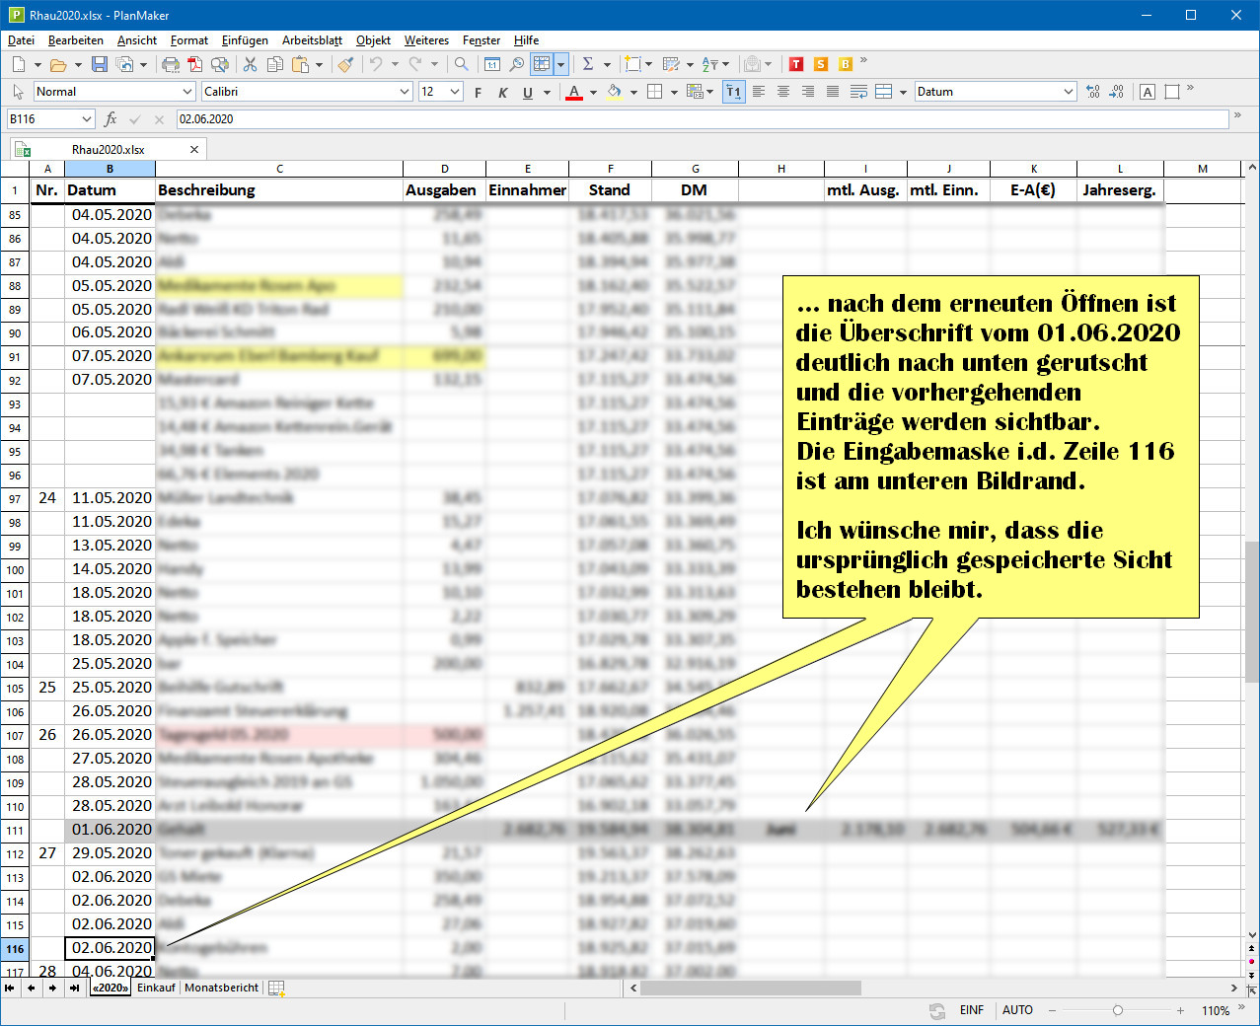1260x1026 pixels.
Task: Undo the last action
Action: pos(376,64)
